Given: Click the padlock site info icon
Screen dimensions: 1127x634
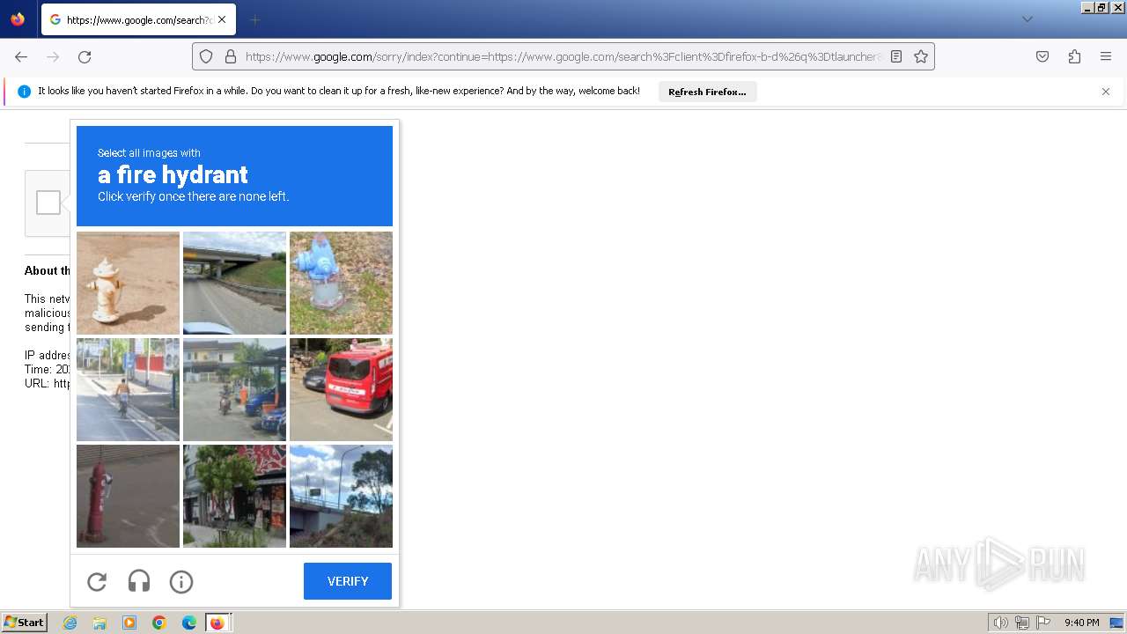Looking at the screenshot, I should 231,56.
